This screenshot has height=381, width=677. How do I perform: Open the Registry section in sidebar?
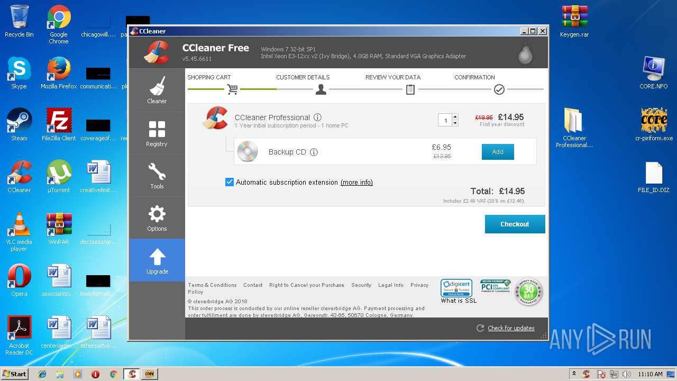(x=157, y=133)
